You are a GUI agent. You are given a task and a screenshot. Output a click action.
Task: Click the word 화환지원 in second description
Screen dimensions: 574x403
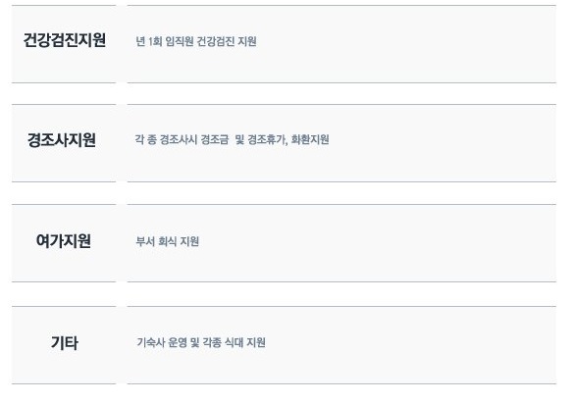click(310, 139)
